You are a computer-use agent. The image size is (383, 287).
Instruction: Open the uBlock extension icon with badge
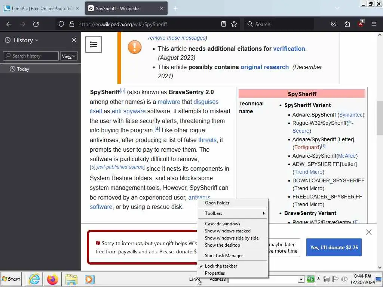(361, 24)
